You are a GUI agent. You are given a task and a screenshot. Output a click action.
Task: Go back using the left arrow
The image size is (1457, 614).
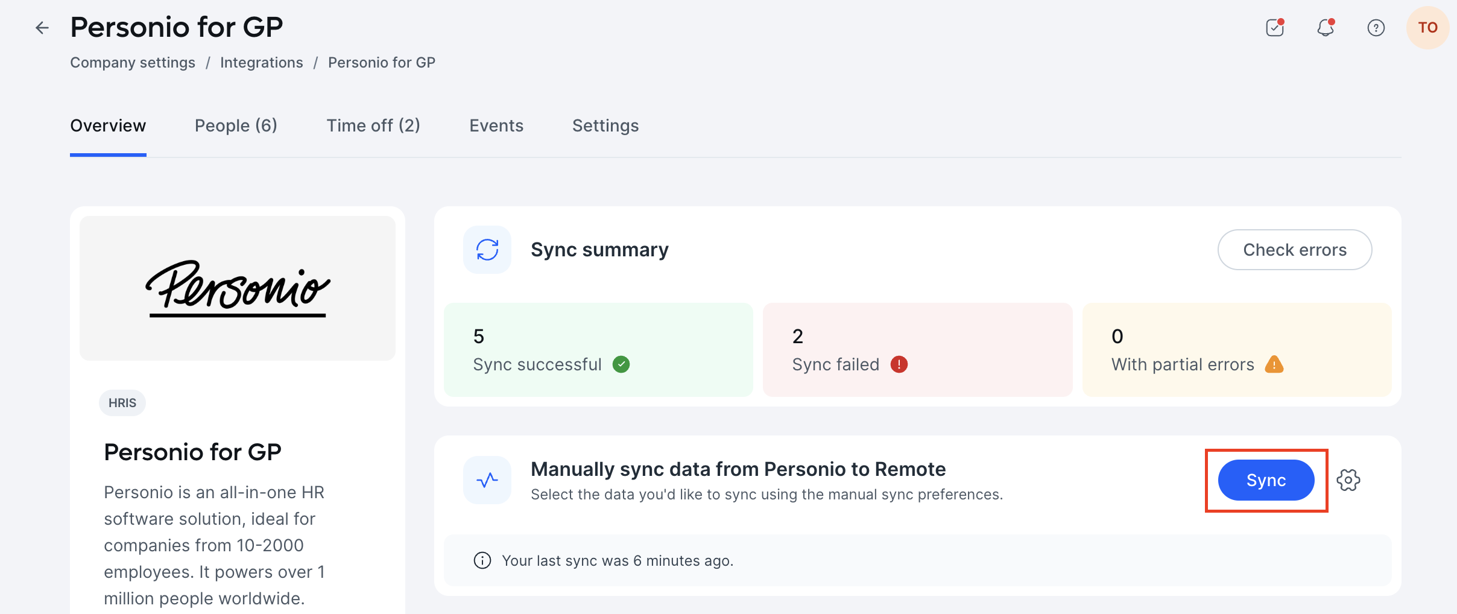[42, 28]
